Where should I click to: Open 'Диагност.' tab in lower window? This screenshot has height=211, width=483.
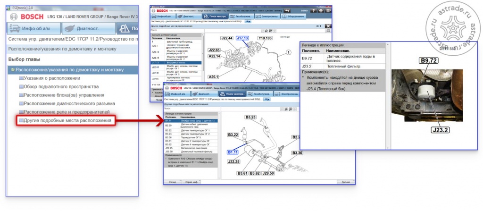(204, 94)
